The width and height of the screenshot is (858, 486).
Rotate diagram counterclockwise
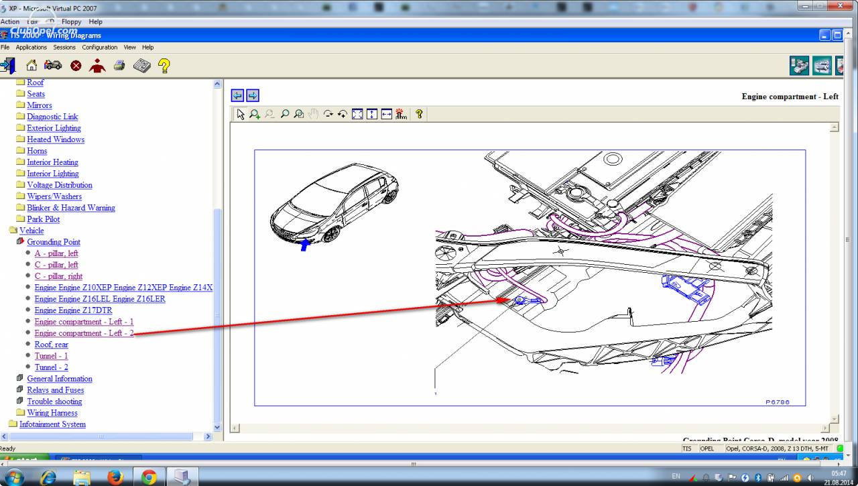click(x=343, y=115)
